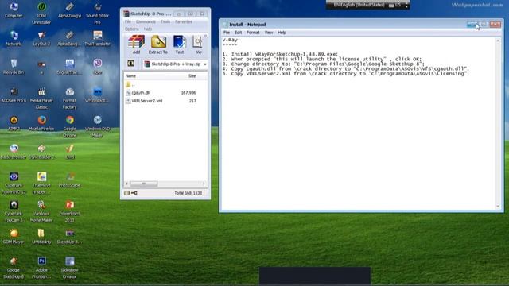509x286 pixels.
Task: Open Notepad Format menu
Action: [253, 33]
